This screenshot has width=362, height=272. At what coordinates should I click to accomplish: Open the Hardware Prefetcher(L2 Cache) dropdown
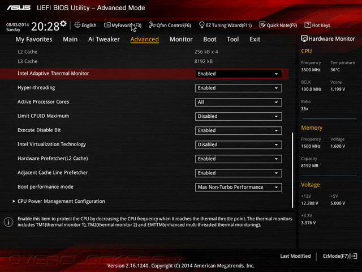pos(239,159)
